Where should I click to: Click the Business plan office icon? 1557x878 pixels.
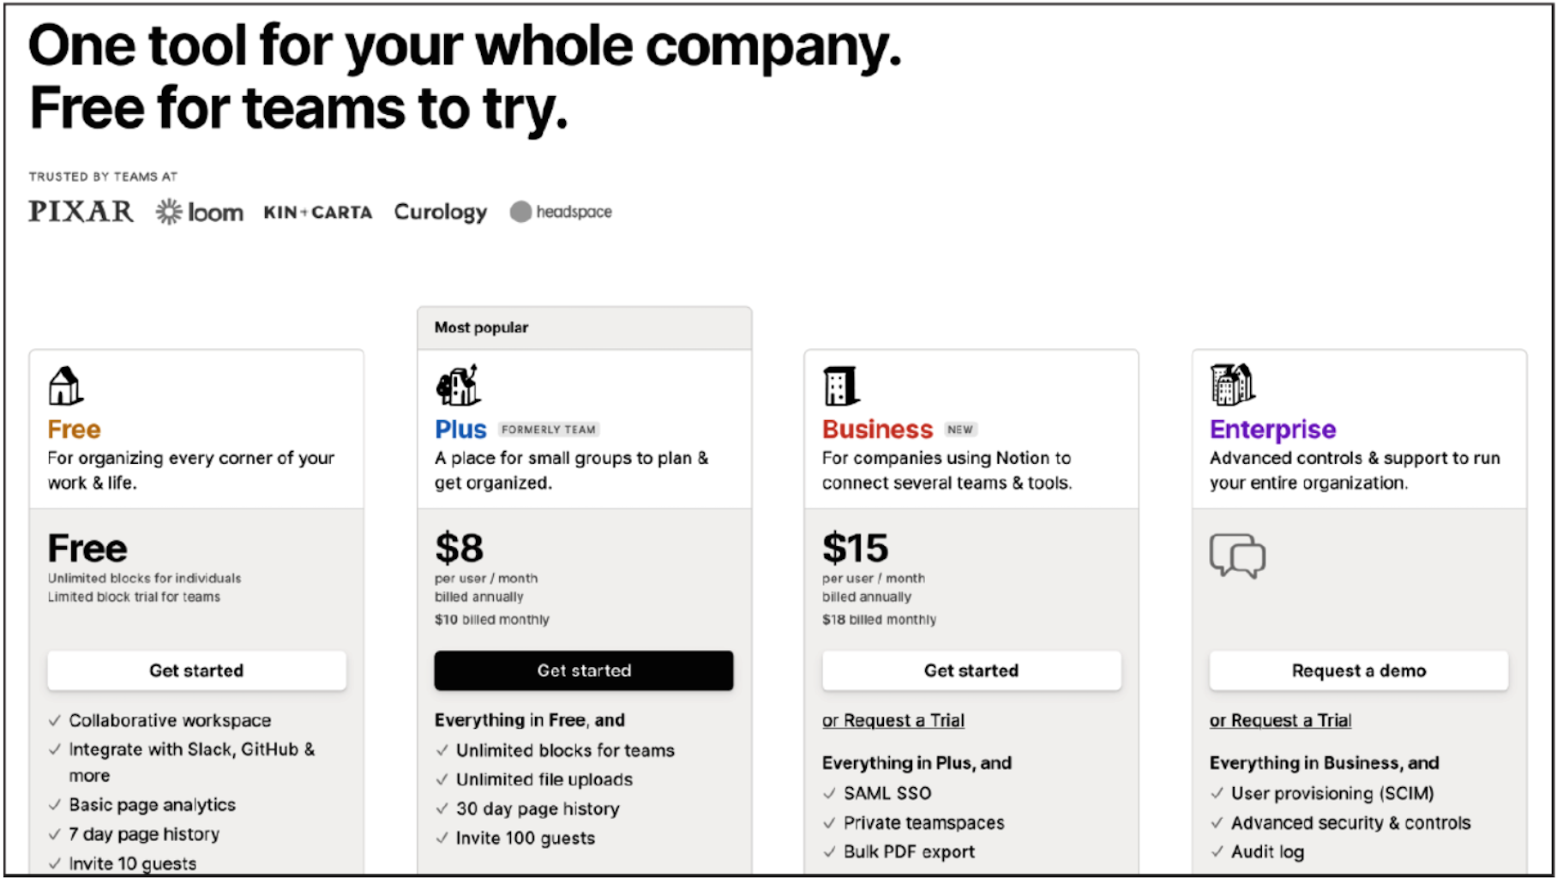pyautogui.click(x=840, y=386)
